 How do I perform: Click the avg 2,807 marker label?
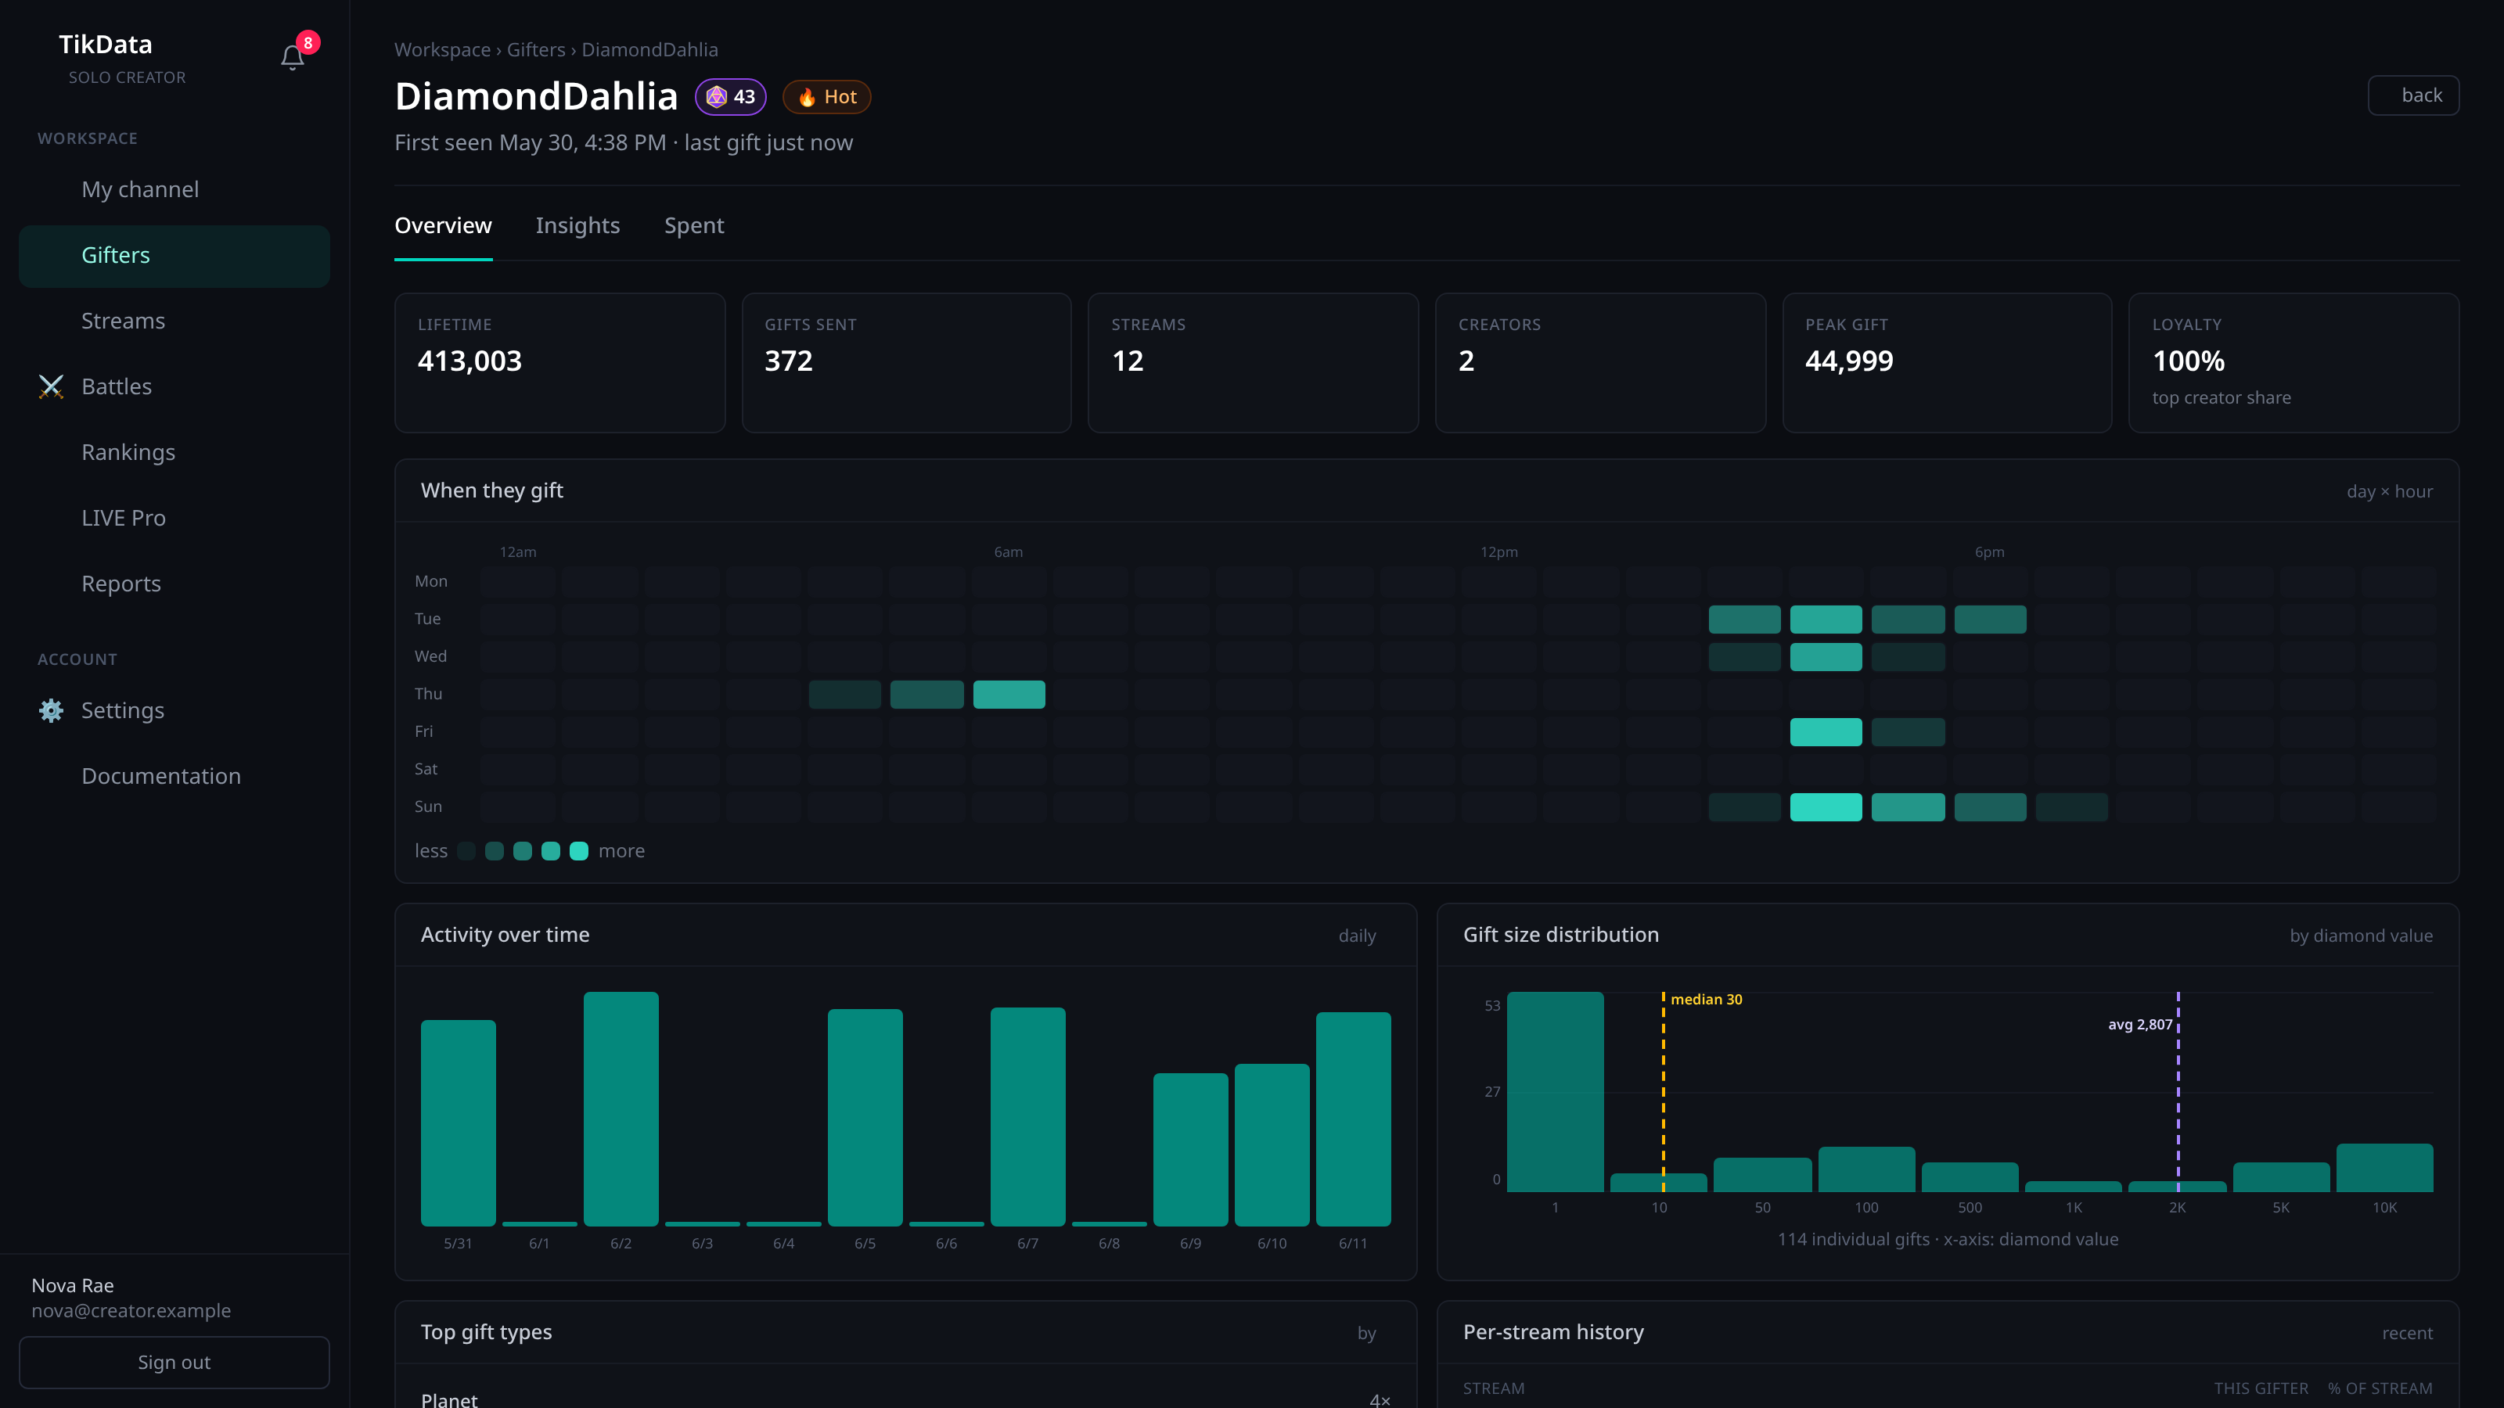click(2139, 1024)
